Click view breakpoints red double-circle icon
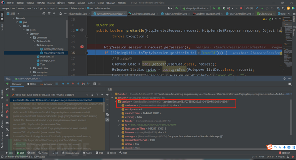This screenshot has width=296, height=160. pyautogui.click(x=7, y=112)
